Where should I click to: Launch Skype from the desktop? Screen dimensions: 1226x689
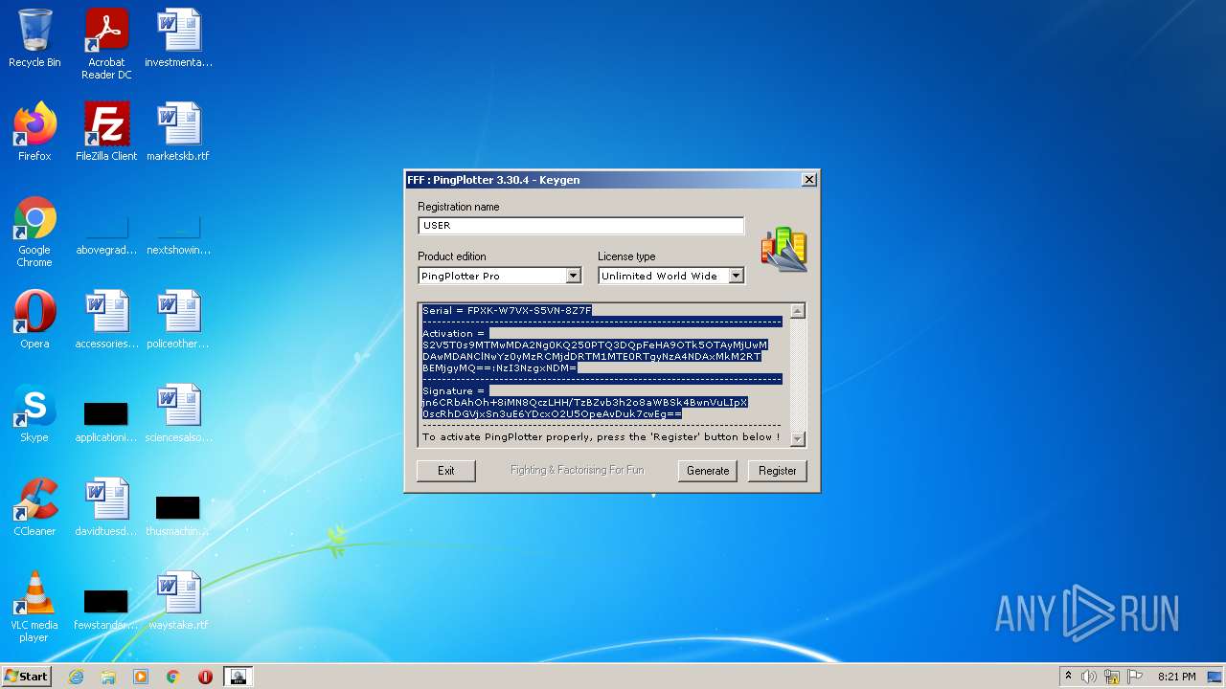(34, 413)
